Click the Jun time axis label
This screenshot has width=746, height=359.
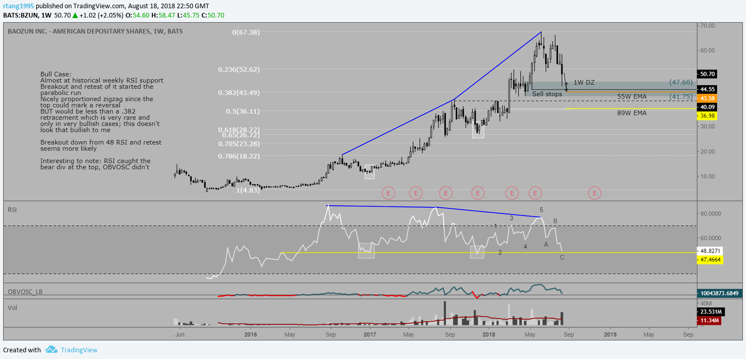[x=180, y=334]
